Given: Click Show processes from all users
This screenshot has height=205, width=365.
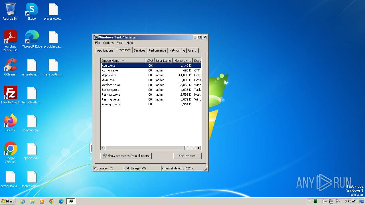Looking at the screenshot, I should [x=126, y=156].
